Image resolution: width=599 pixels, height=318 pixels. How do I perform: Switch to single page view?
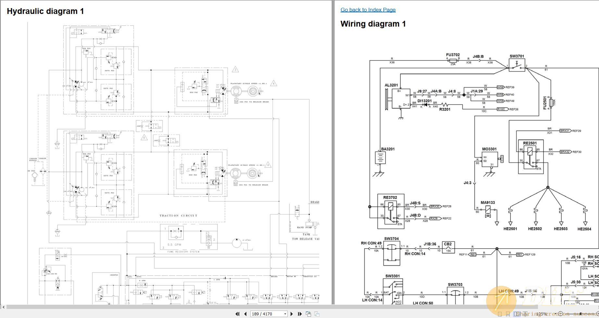[500, 314]
